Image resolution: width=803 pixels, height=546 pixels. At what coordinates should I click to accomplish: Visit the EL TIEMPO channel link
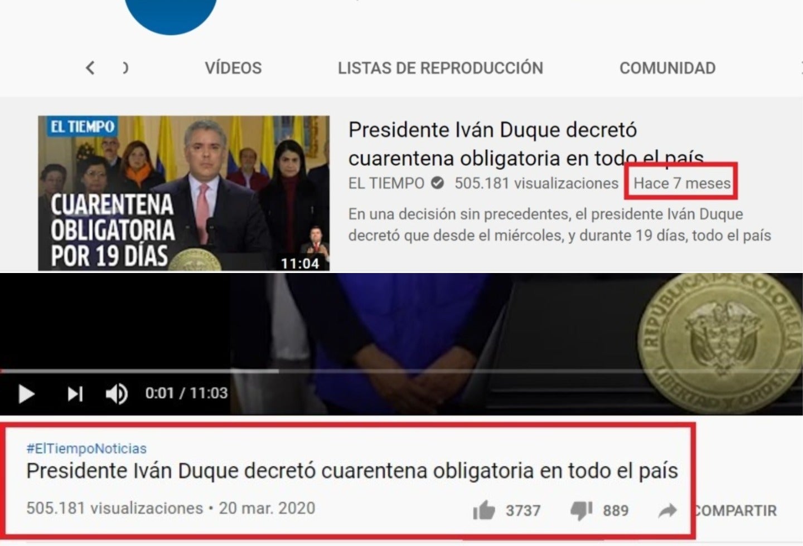point(386,183)
